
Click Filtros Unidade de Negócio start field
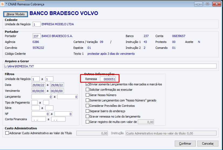(36, 79)
